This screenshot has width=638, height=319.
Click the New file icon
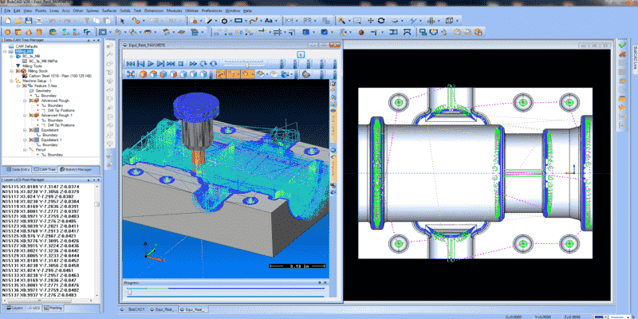point(7,21)
